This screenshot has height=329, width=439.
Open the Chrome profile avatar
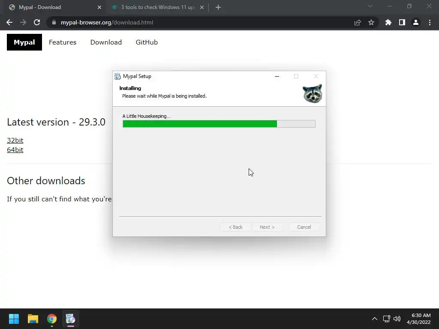pyautogui.click(x=416, y=22)
